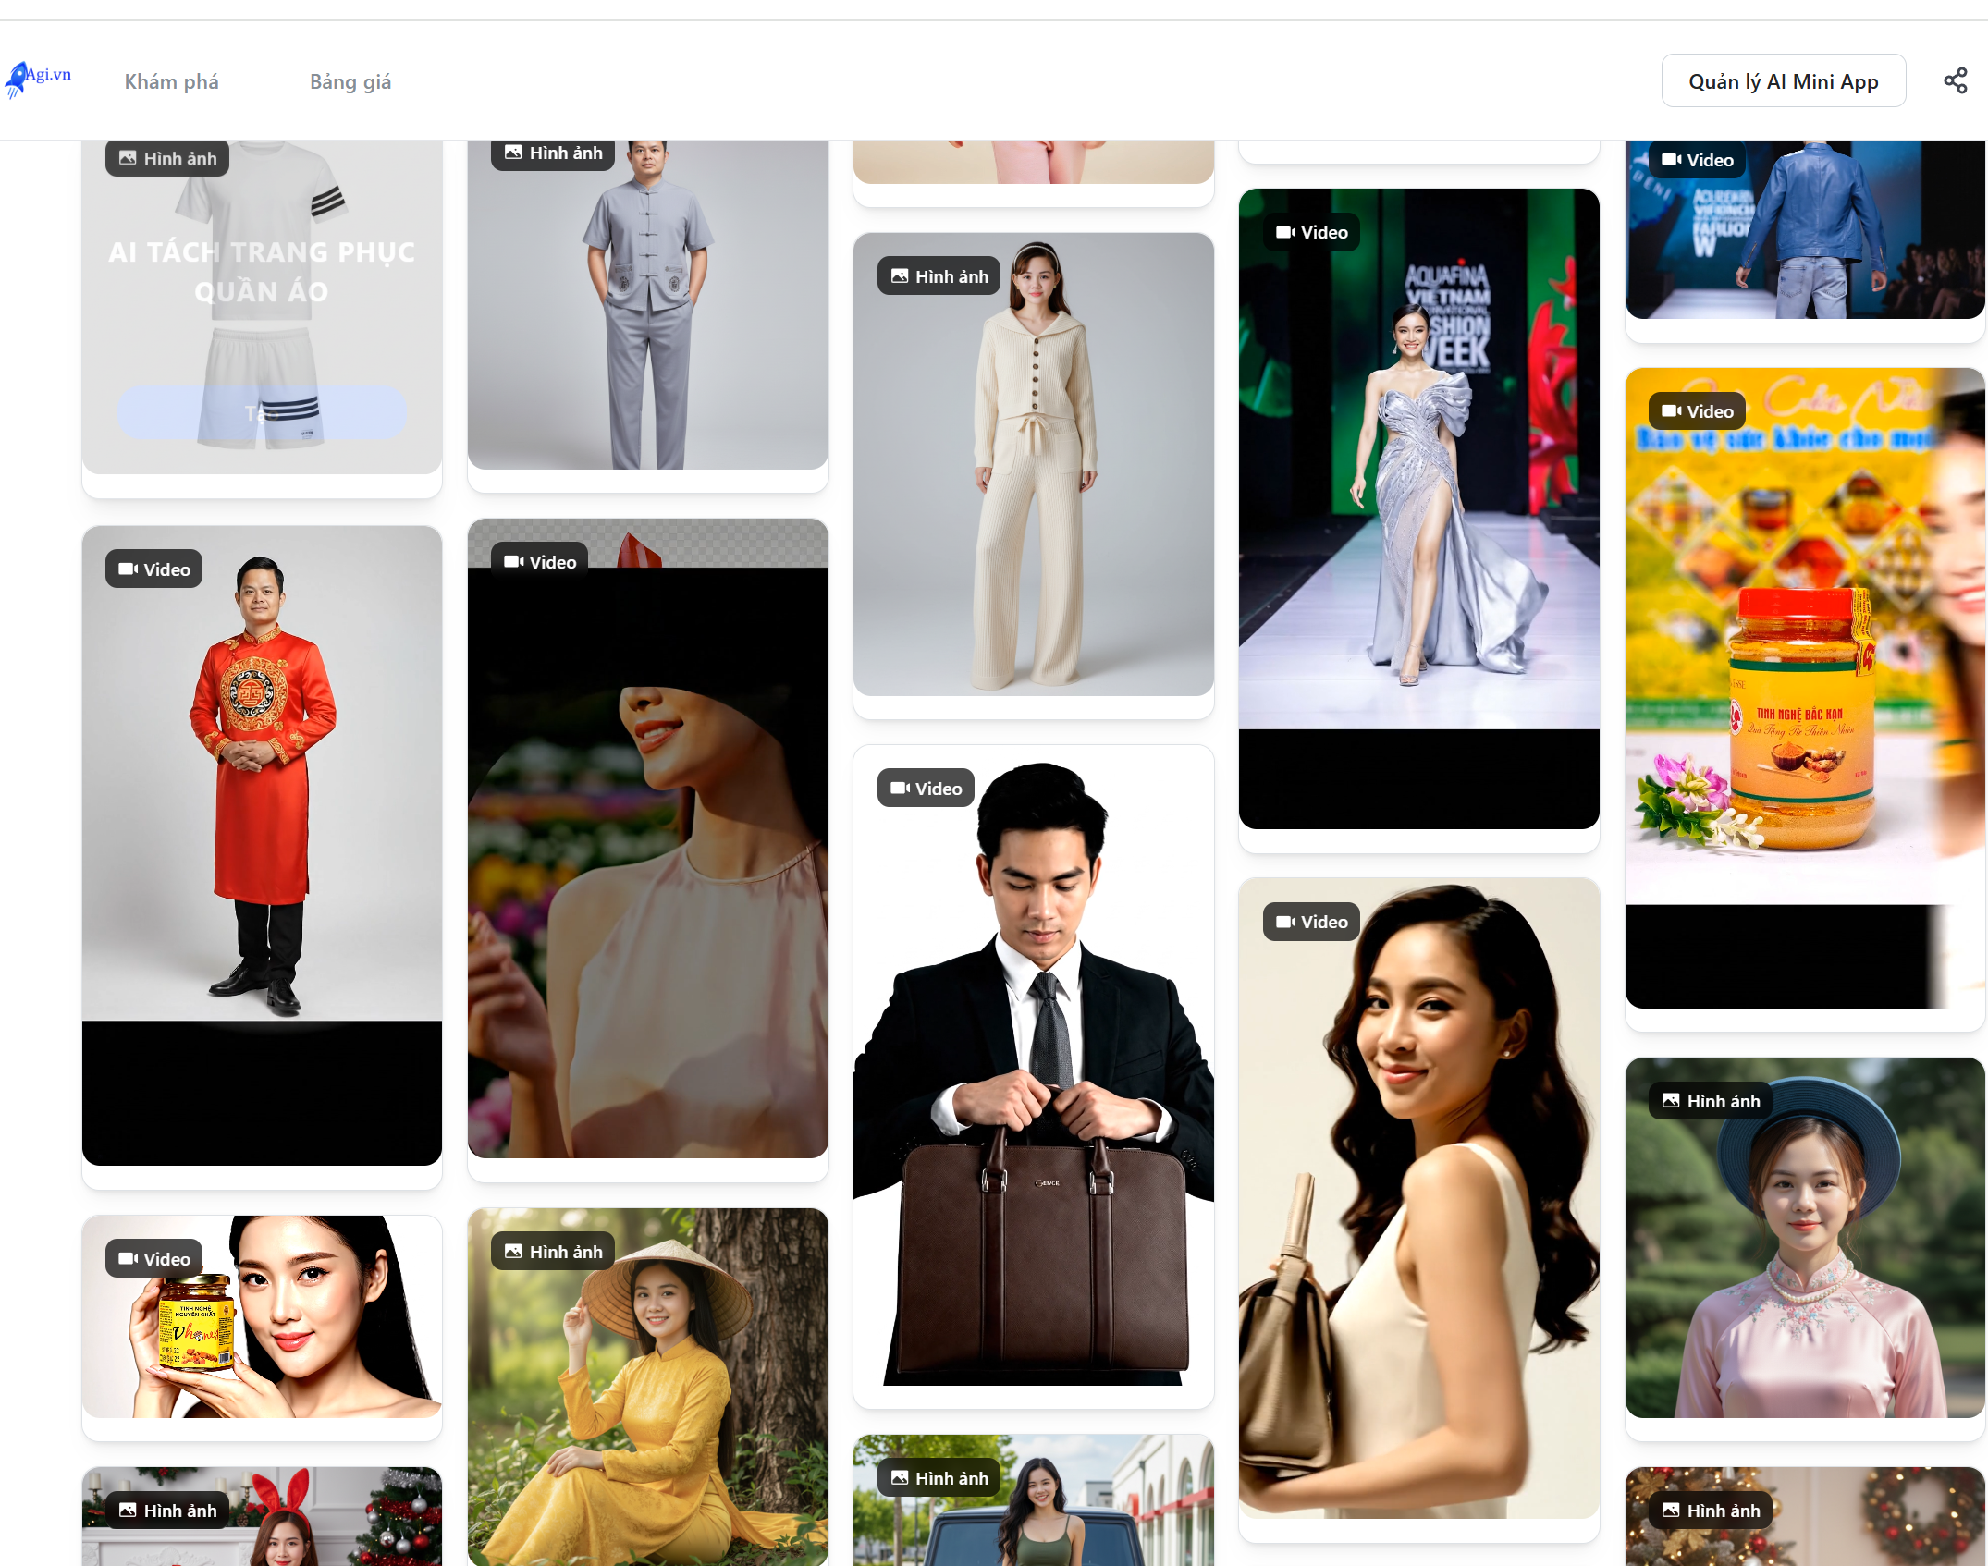Click Hình ảnh badge on yellow áo dài woman

click(553, 1252)
